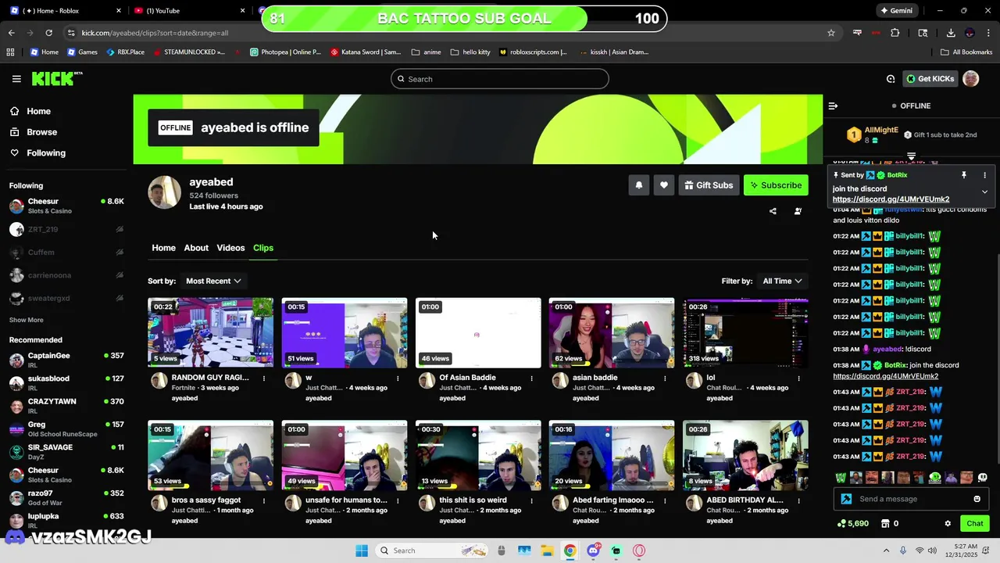Click the Gift Subs button
Image resolution: width=1000 pixels, height=563 pixels.
709,185
